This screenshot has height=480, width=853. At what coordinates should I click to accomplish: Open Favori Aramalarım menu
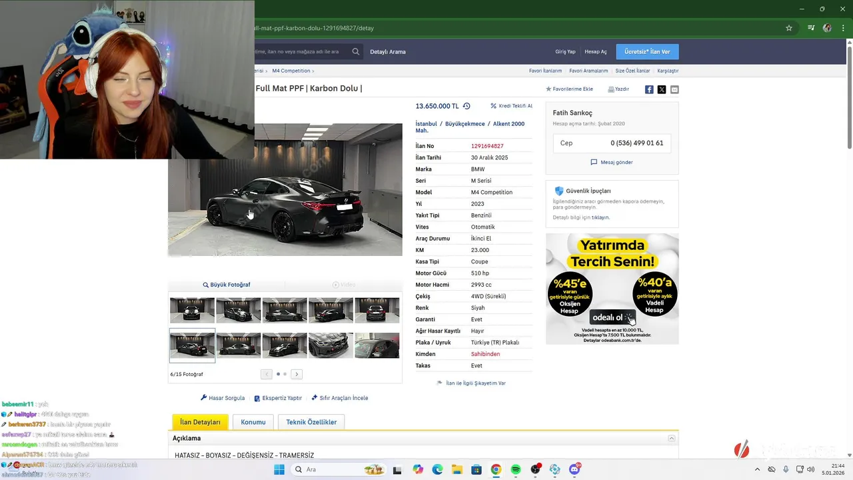(x=588, y=71)
